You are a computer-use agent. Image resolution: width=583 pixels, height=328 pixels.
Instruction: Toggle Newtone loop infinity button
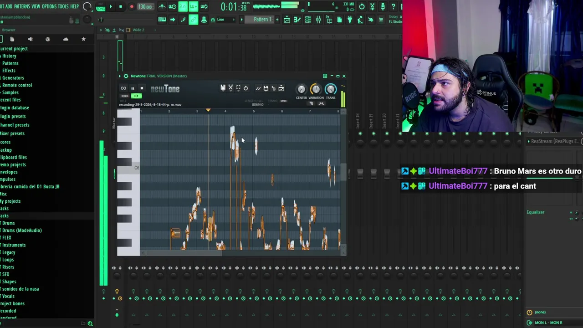[123, 88]
